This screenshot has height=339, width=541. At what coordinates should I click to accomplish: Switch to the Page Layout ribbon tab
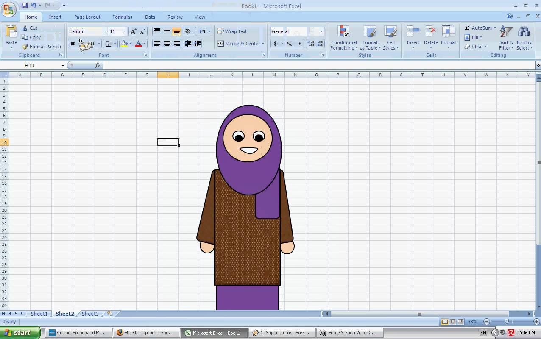[x=86, y=17]
